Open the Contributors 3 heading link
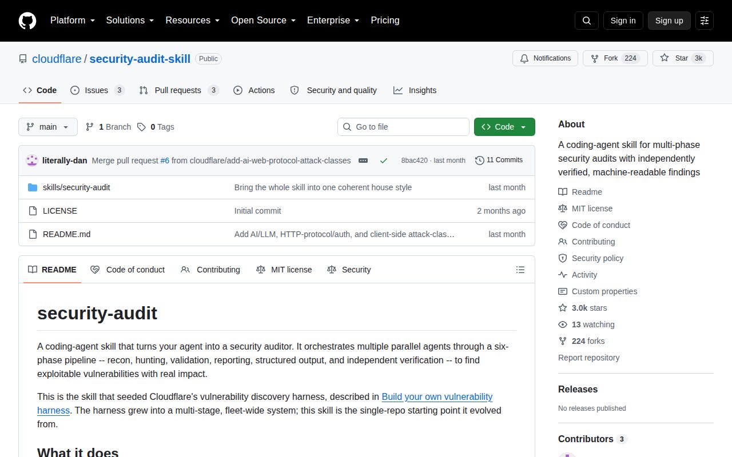 592,439
